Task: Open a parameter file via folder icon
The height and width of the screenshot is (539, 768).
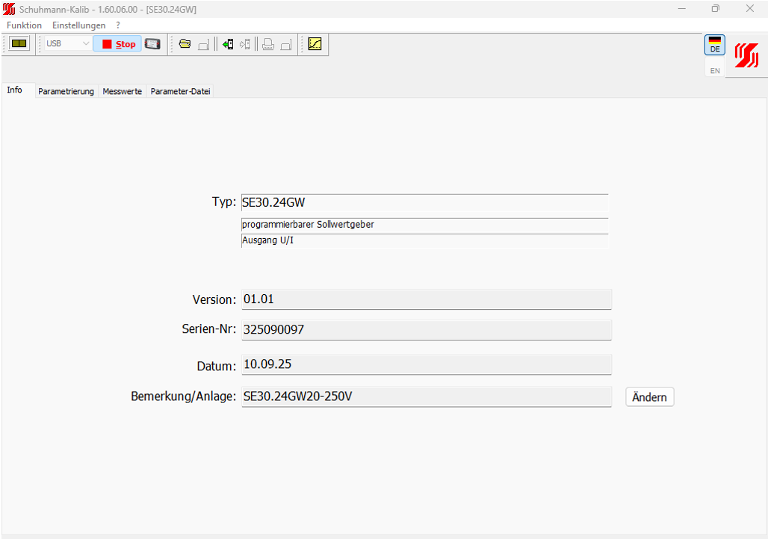Action: [x=185, y=44]
